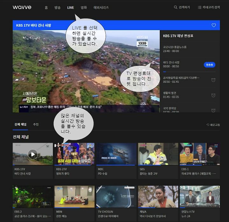229x222 pixels.
Task: Open 카테고리 검색
Action: pyautogui.click(x=211, y=7)
